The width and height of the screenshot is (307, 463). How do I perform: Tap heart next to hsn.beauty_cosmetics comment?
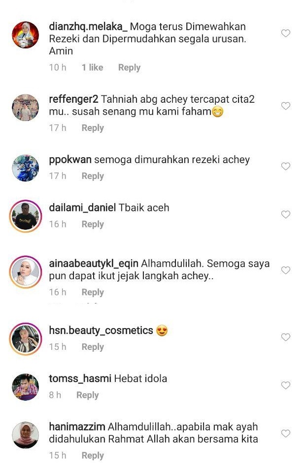pyautogui.click(x=285, y=337)
